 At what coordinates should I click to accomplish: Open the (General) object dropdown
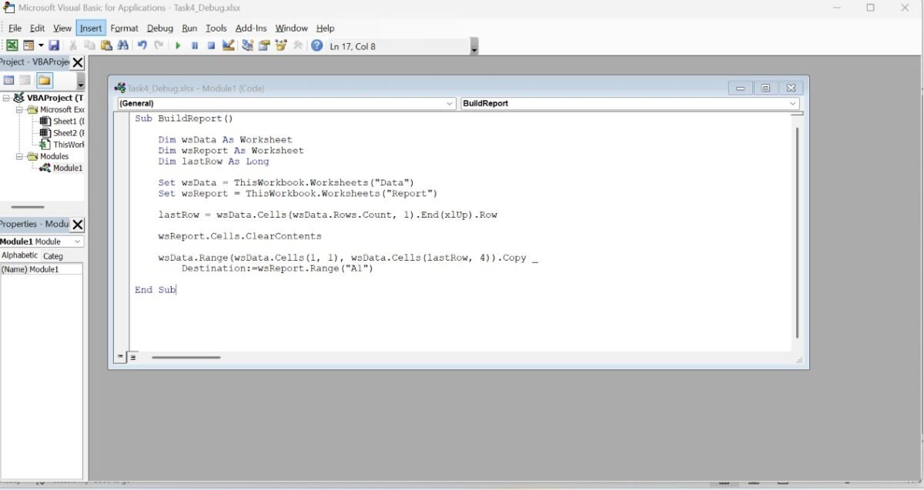tap(286, 103)
